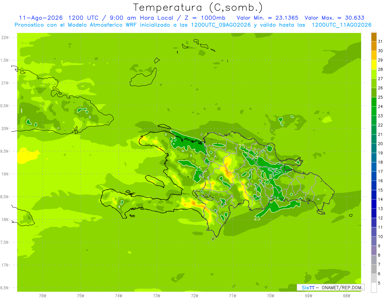Screen dimensions: 389x300
Task: Click the 22N latitude axis label
Action: click(x=5, y=38)
